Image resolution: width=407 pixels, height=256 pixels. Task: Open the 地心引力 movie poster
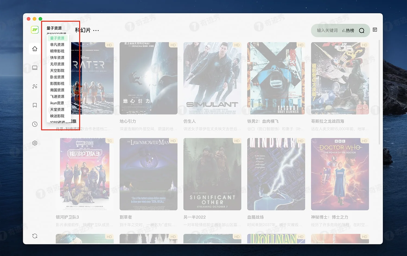tap(148, 78)
